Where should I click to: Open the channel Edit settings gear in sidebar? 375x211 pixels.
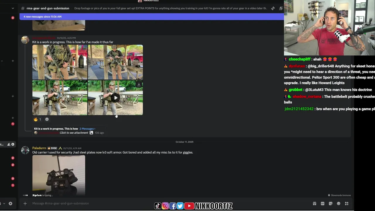tap(13, 144)
